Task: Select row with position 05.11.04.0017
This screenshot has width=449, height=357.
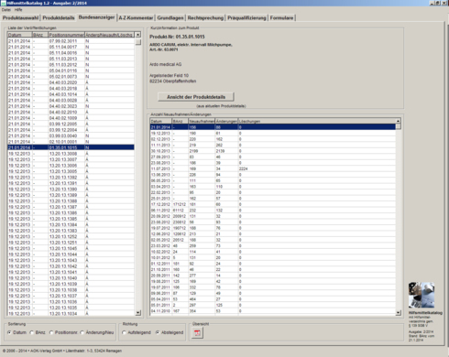Action: (x=71, y=47)
